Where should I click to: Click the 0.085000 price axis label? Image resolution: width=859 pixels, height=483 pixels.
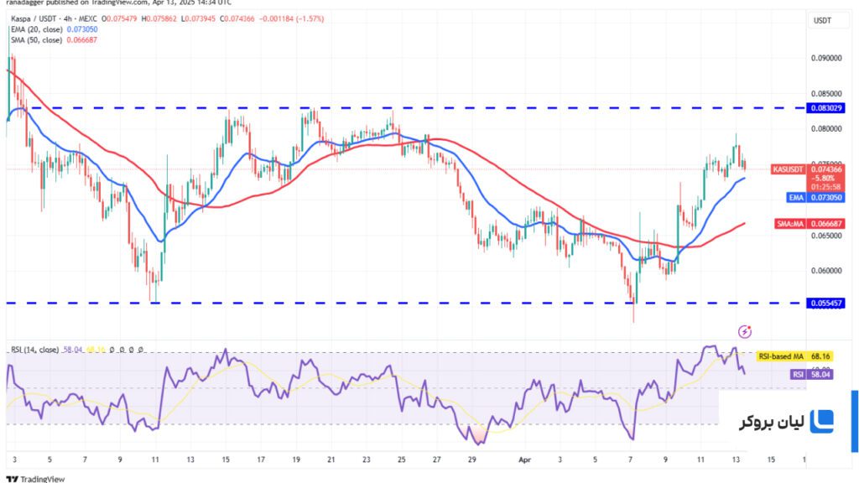[x=826, y=94]
